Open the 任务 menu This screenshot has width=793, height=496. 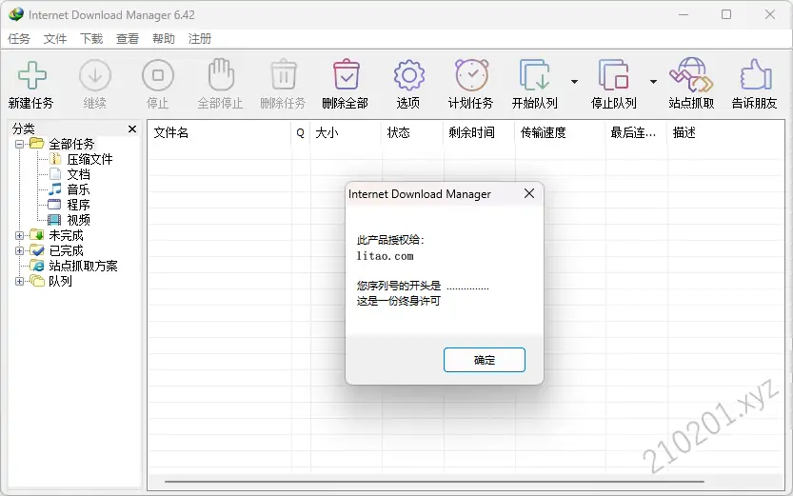pos(19,39)
